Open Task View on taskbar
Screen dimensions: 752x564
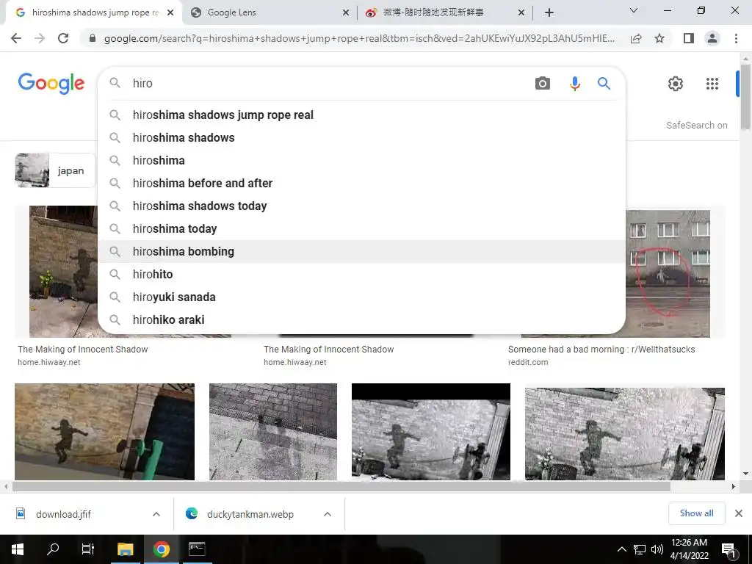[88, 549]
